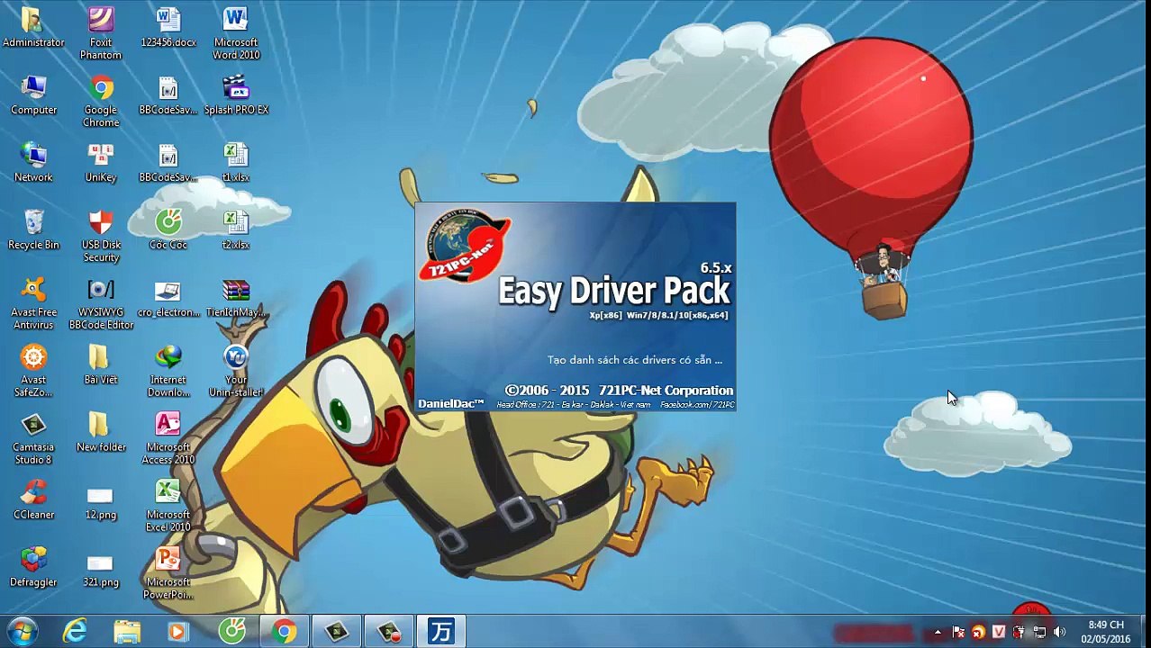Select the cro_electron... desktop icon

pyautogui.click(x=168, y=297)
